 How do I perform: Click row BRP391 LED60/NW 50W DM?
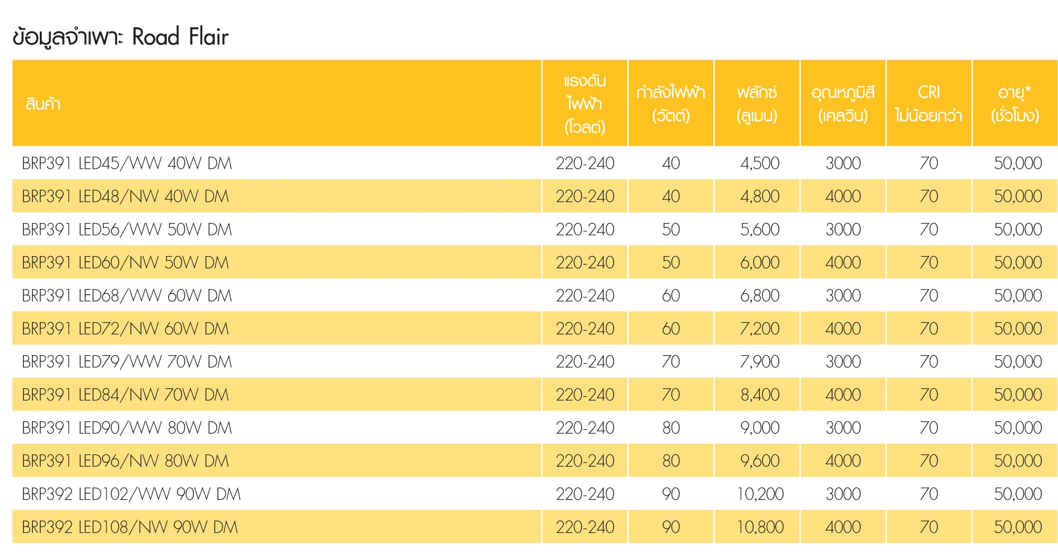click(x=126, y=262)
